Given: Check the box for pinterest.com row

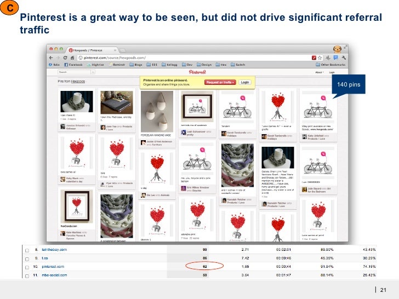Looking at the screenshot, I should (x=27, y=267).
